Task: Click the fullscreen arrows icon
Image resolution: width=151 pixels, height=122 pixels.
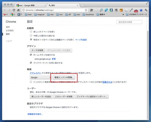Action: [147, 3]
